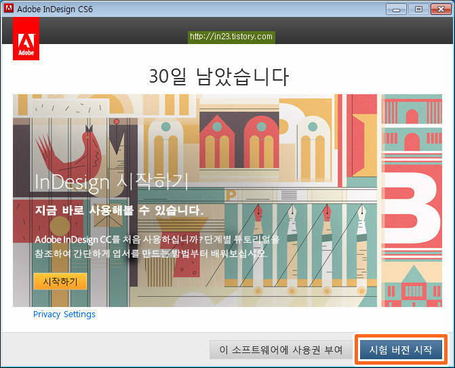The height and width of the screenshot is (368, 455).
Task: Click the InDesign 시작하기 banner heading
Action: tap(112, 182)
